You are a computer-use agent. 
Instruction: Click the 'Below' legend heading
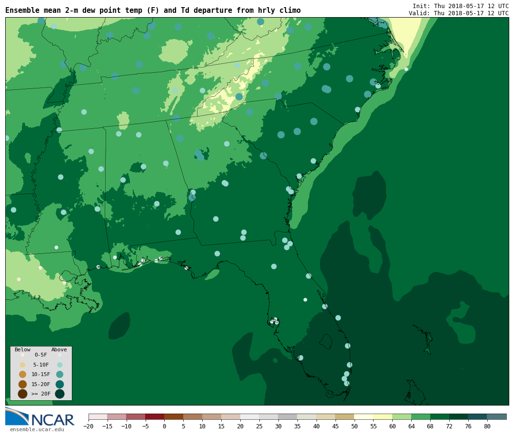click(23, 349)
